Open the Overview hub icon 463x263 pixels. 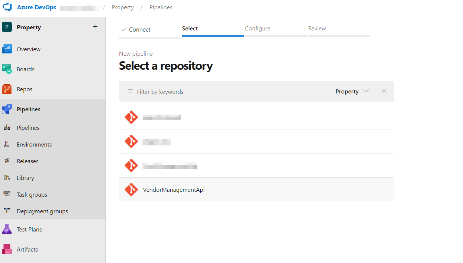7,49
